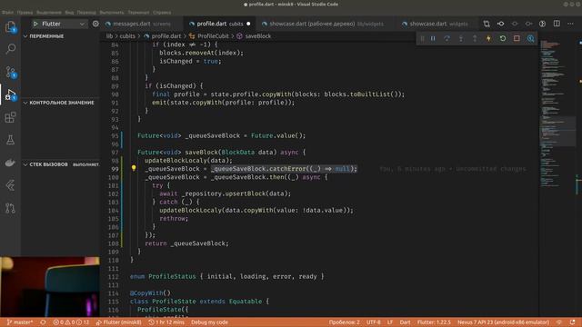The image size is (582, 327).
Task: Show code actions from the lightbulb
Action: point(134,168)
